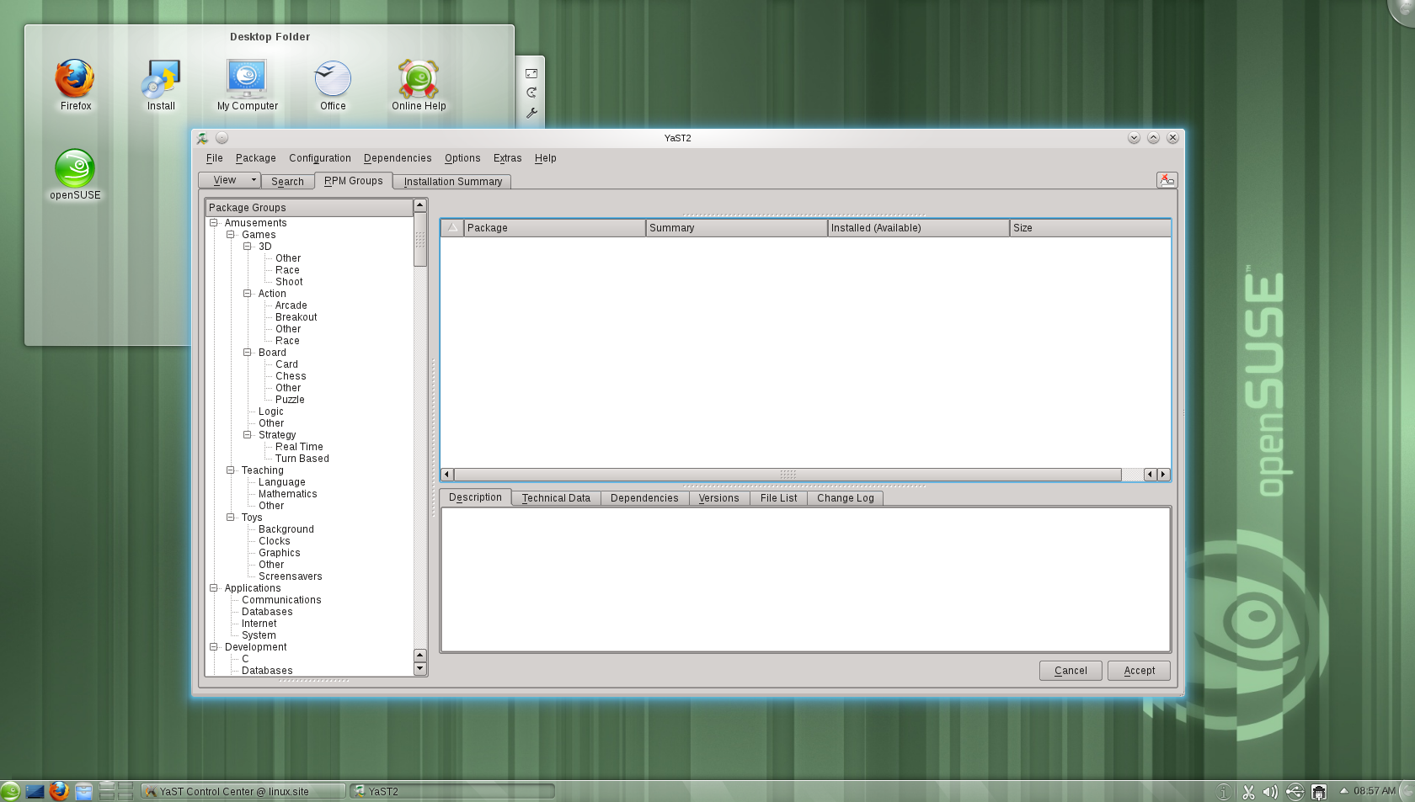Open the Dependencies menu
The height and width of the screenshot is (802, 1415).
398,158
